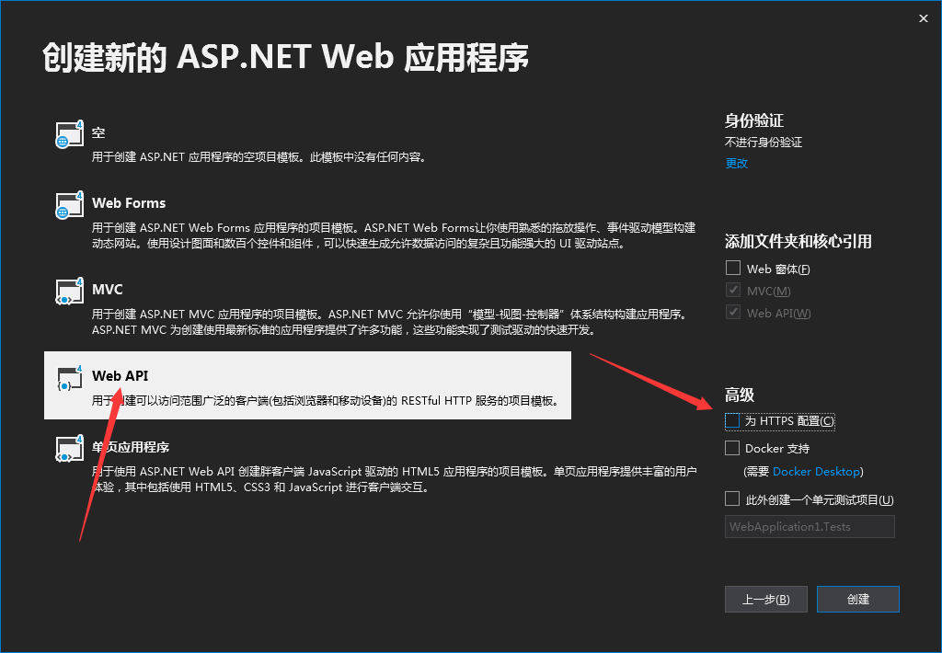The height and width of the screenshot is (653, 942).
Task: Select the Web Forms template title
Action: point(129,203)
